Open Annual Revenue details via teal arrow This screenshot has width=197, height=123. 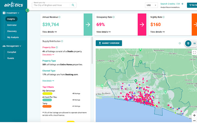(x=88, y=25)
